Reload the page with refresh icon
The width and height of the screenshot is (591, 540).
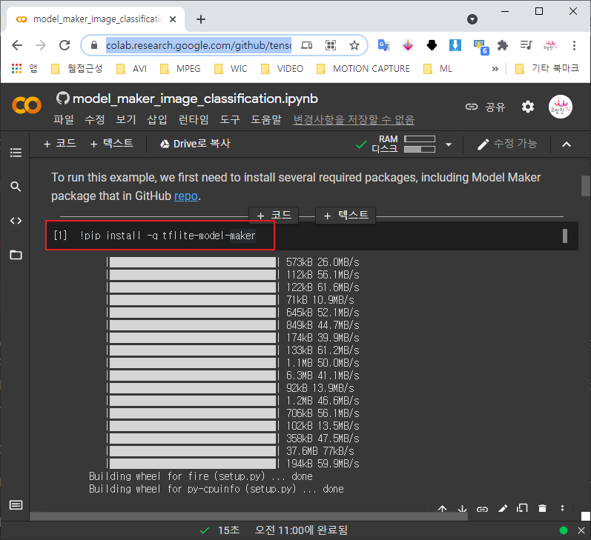click(65, 45)
